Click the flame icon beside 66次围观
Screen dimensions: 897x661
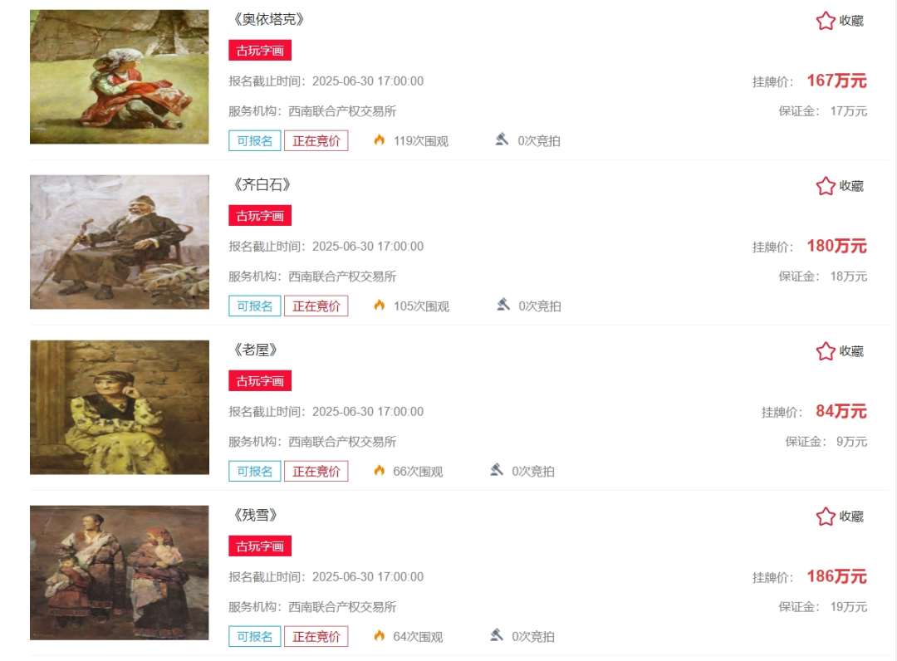(380, 471)
